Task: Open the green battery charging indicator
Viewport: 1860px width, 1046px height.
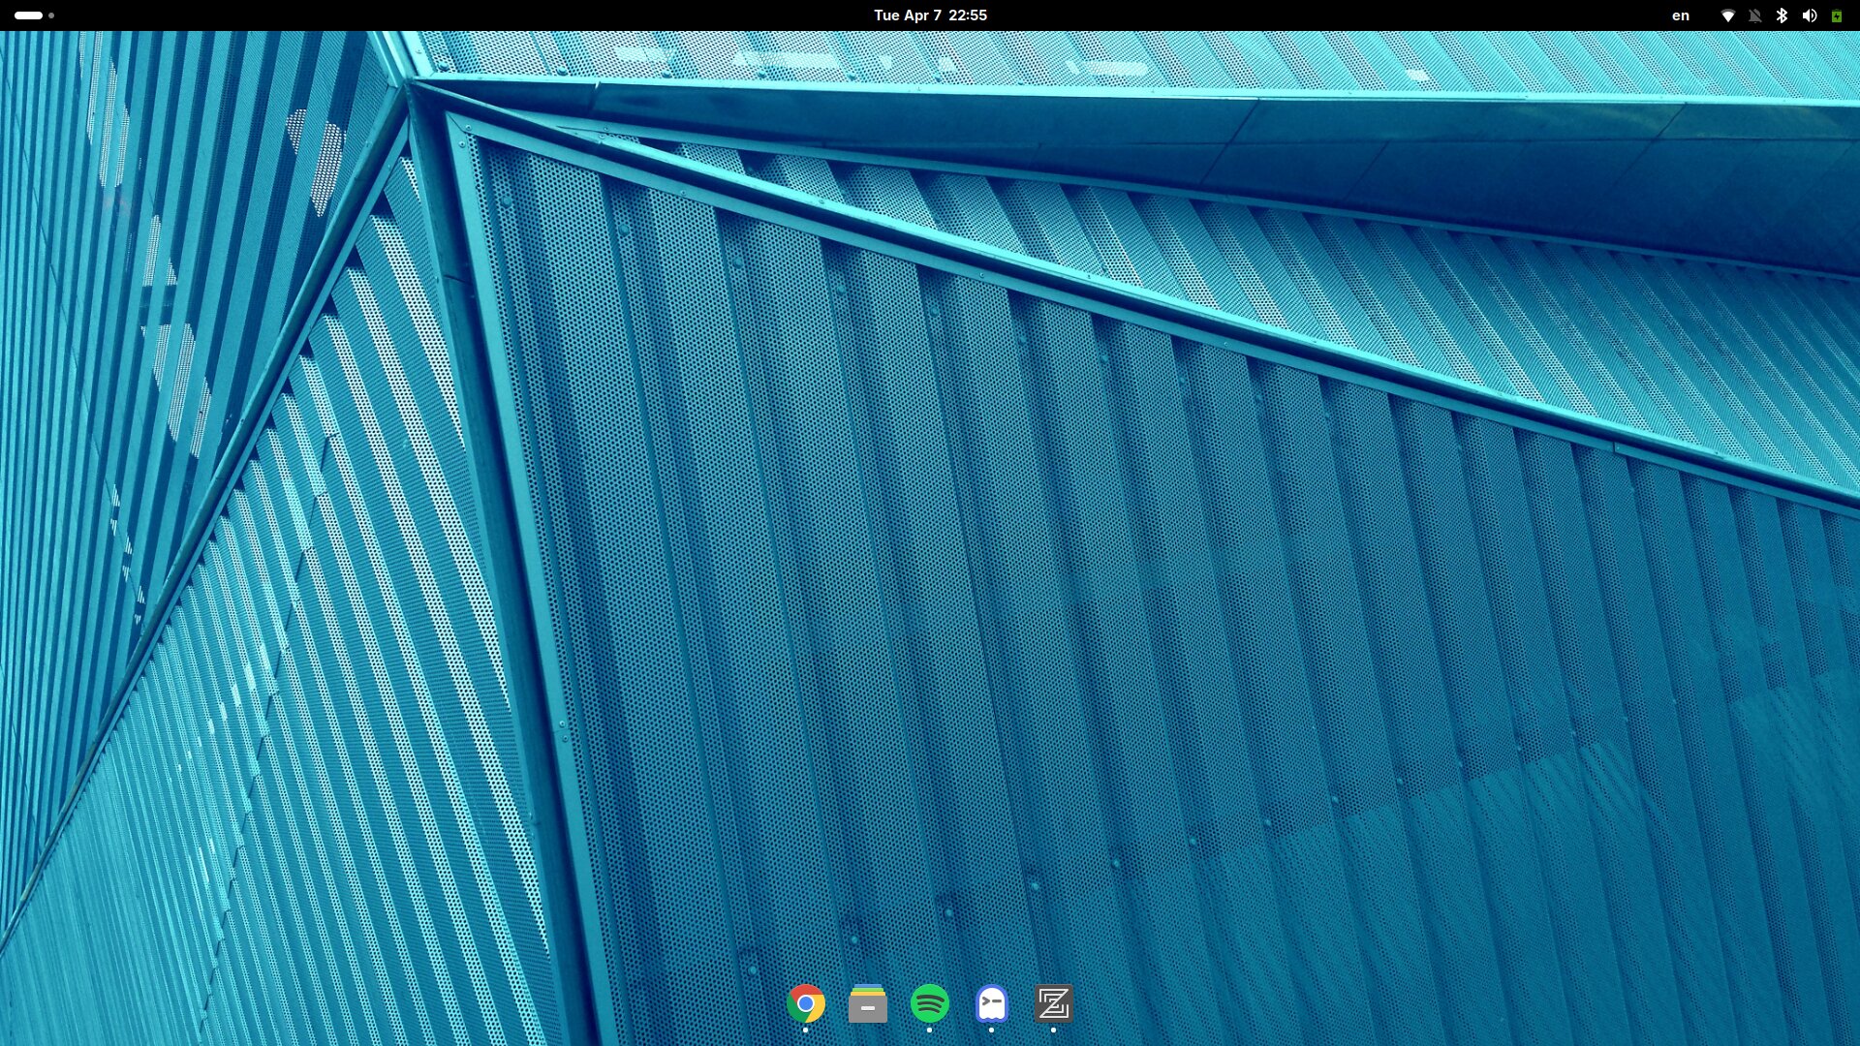Action: point(1836,15)
